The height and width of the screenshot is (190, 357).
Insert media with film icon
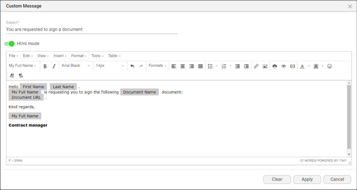tap(293, 66)
